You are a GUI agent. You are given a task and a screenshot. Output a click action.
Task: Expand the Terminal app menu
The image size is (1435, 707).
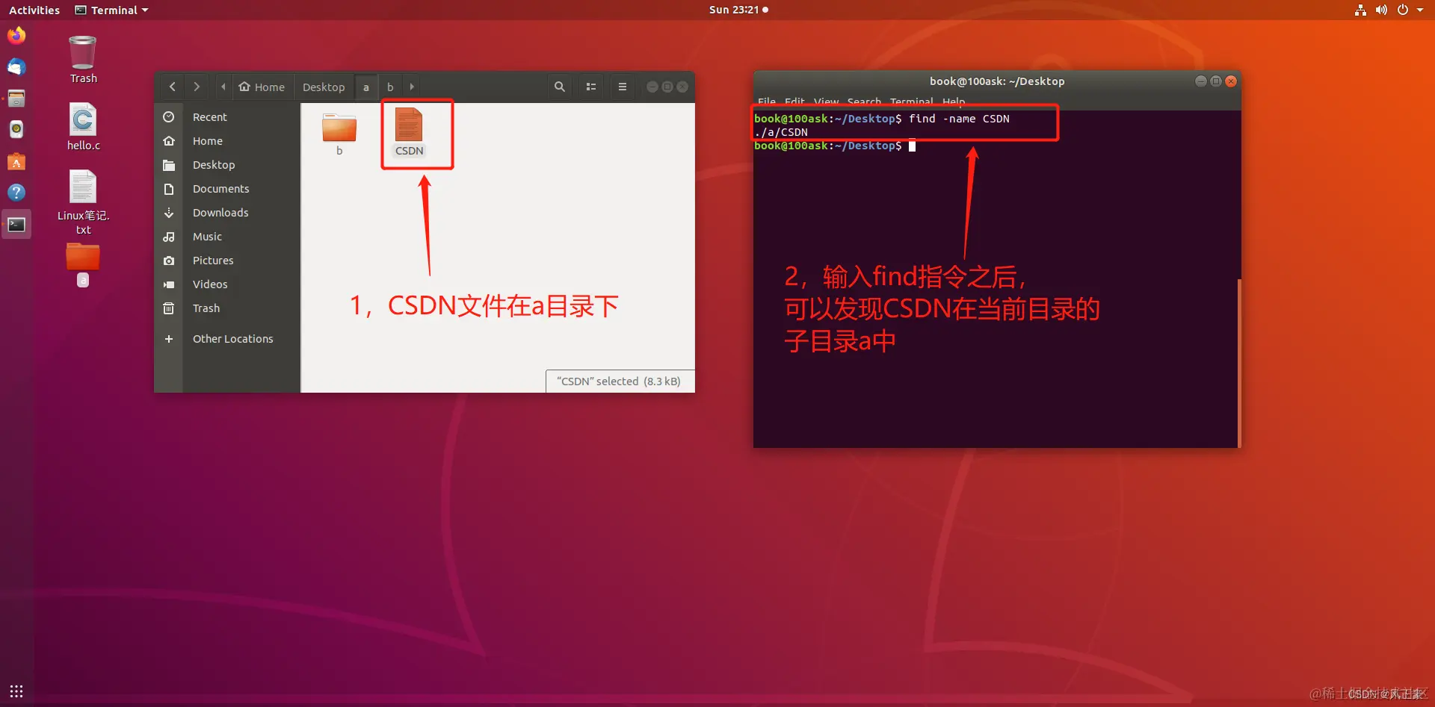[112, 10]
